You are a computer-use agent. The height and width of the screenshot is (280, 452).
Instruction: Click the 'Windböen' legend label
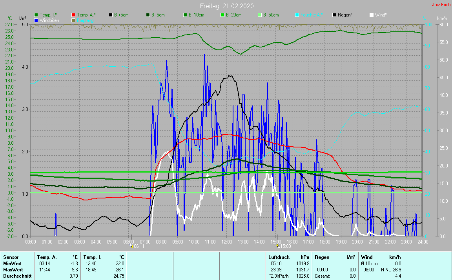[49, 20]
